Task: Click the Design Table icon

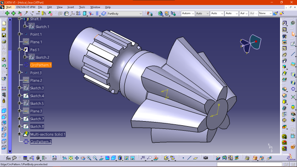Action: pyautogui.click(x=25, y=158)
